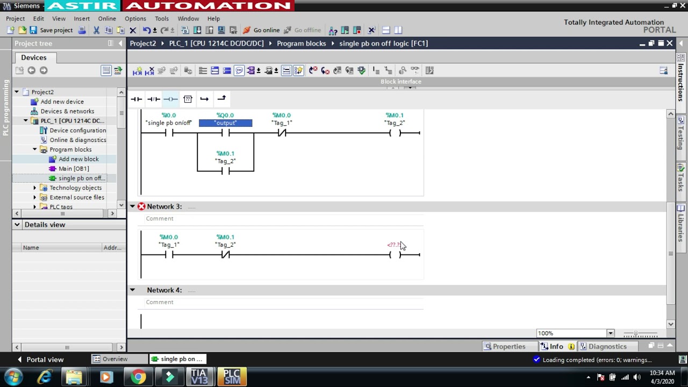Image resolution: width=688 pixels, height=387 pixels.
Task: Click Go online toolbar button
Action: tap(261, 30)
